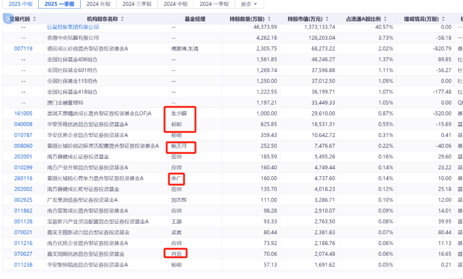Screen dimensions: 463x279
Task: Click the 全国社保基金418组合 name cell
Action: pos(72,92)
